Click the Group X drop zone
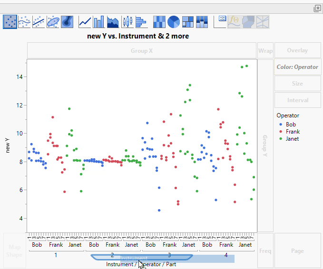Screen dimensions: 323x269 [142, 50]
